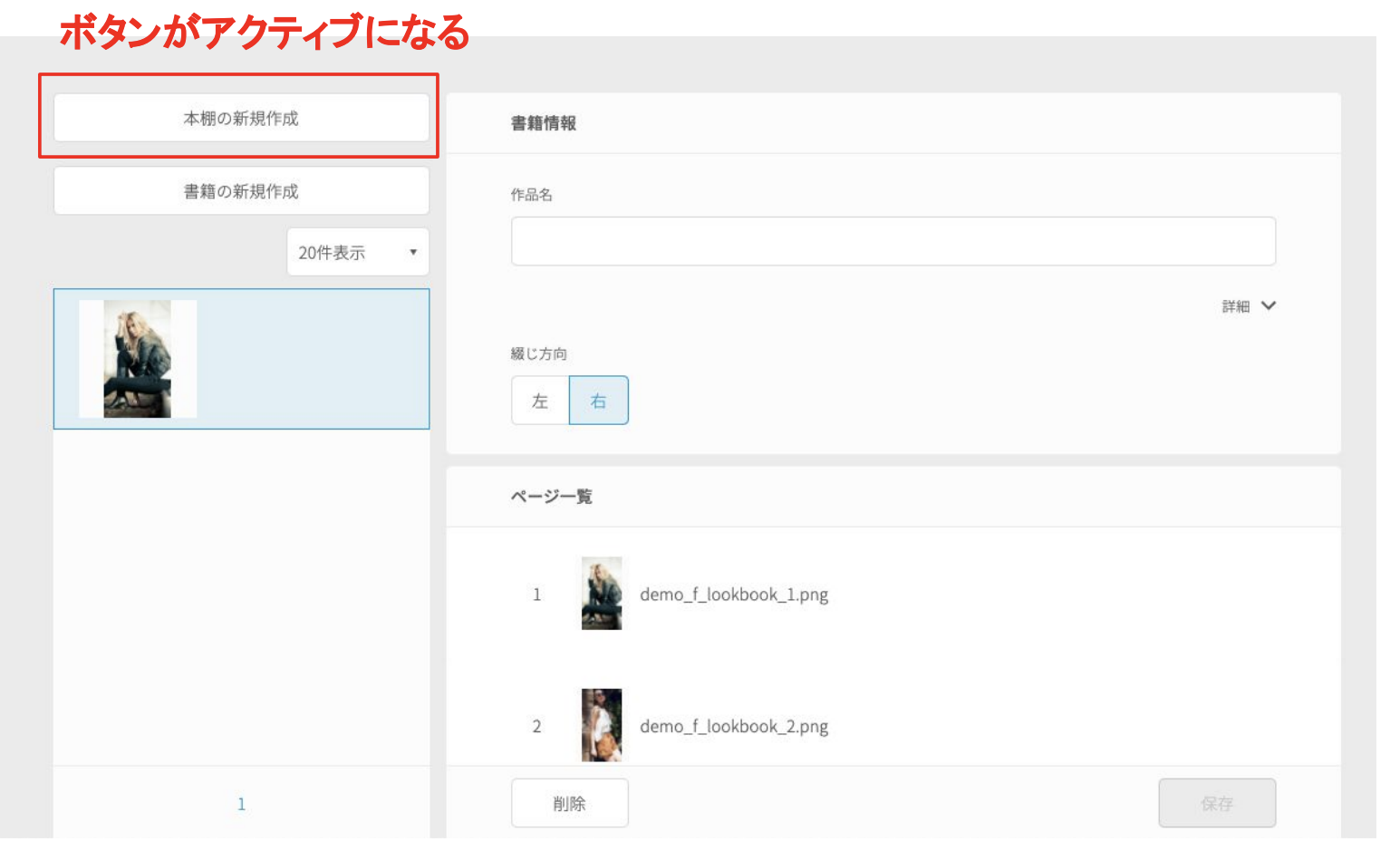The height and width of the screenshot is (851, 1390).
Task: Click the 書籍情報 heading
Action: point(544,123)
